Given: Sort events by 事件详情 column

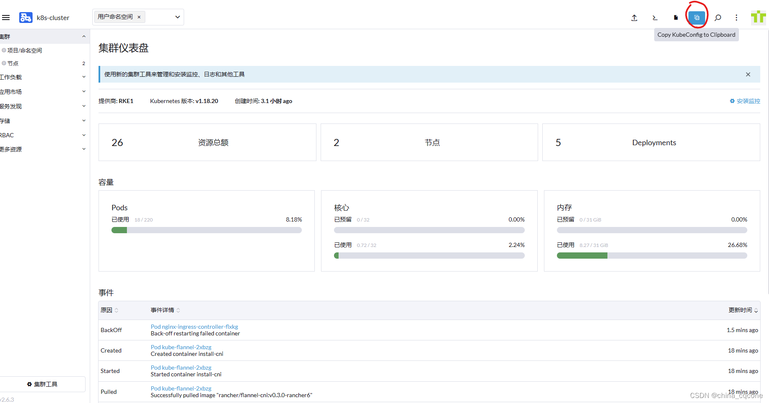Looking at the screenshot, I should tap(165, 310).
